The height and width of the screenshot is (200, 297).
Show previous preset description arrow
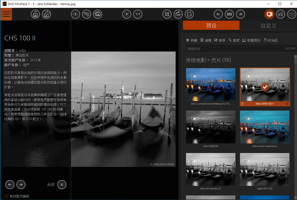[10, 184]
